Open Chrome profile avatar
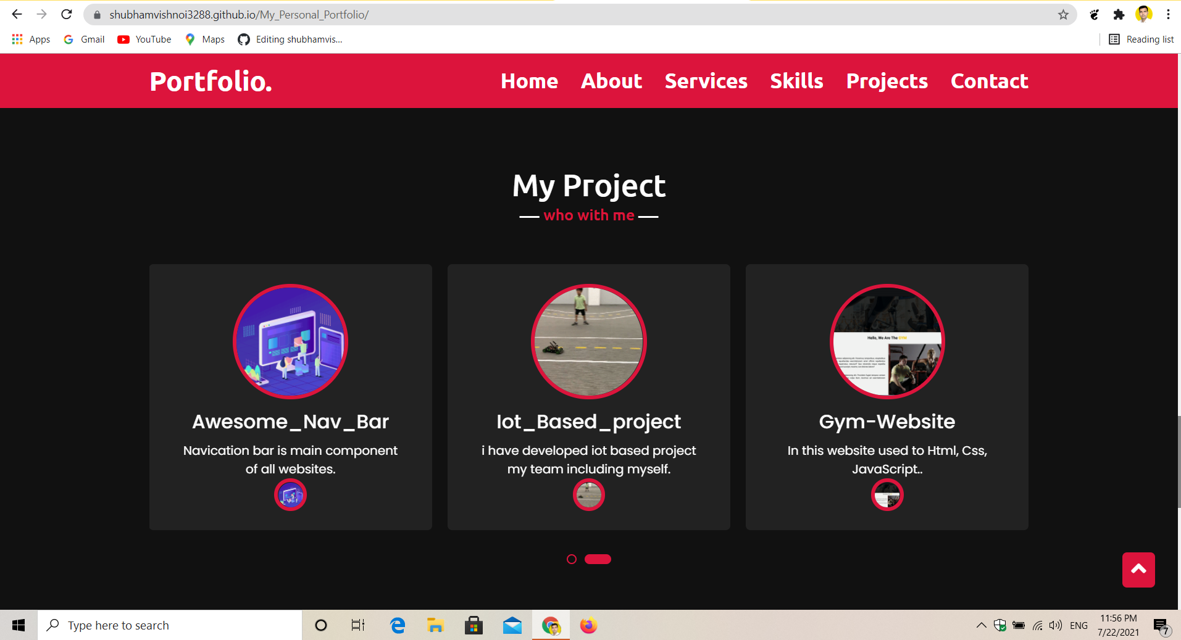This screenshot has height=640, width=1181. [x=1143, y=14]
